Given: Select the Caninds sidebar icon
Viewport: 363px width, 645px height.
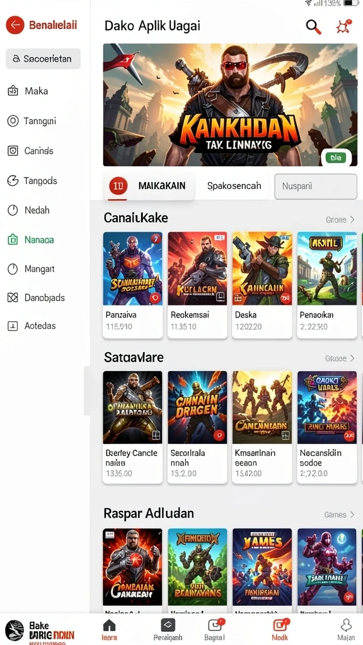Looking at the screenshot, I should [x=13, y=151].
